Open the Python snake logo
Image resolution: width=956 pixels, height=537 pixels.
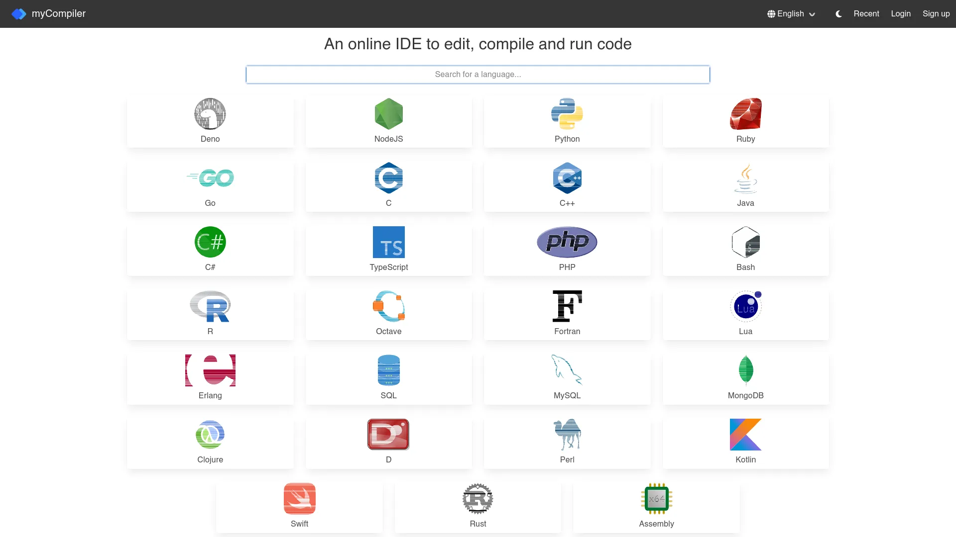coord(567,114)
